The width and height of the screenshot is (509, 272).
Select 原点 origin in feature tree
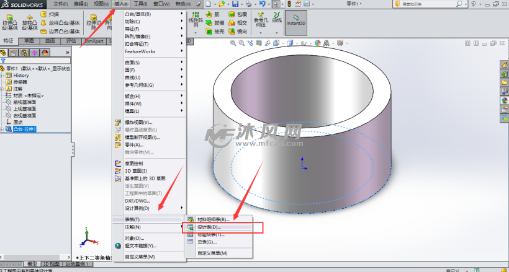coord(18,123)
